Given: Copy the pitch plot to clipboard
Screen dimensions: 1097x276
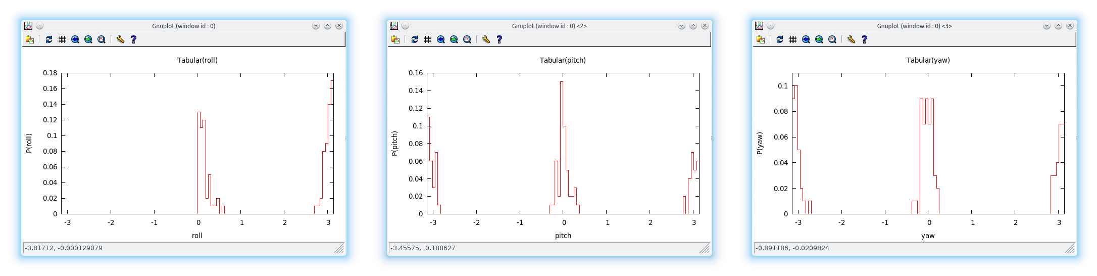Looking at the screenshot, I should 395,39.
